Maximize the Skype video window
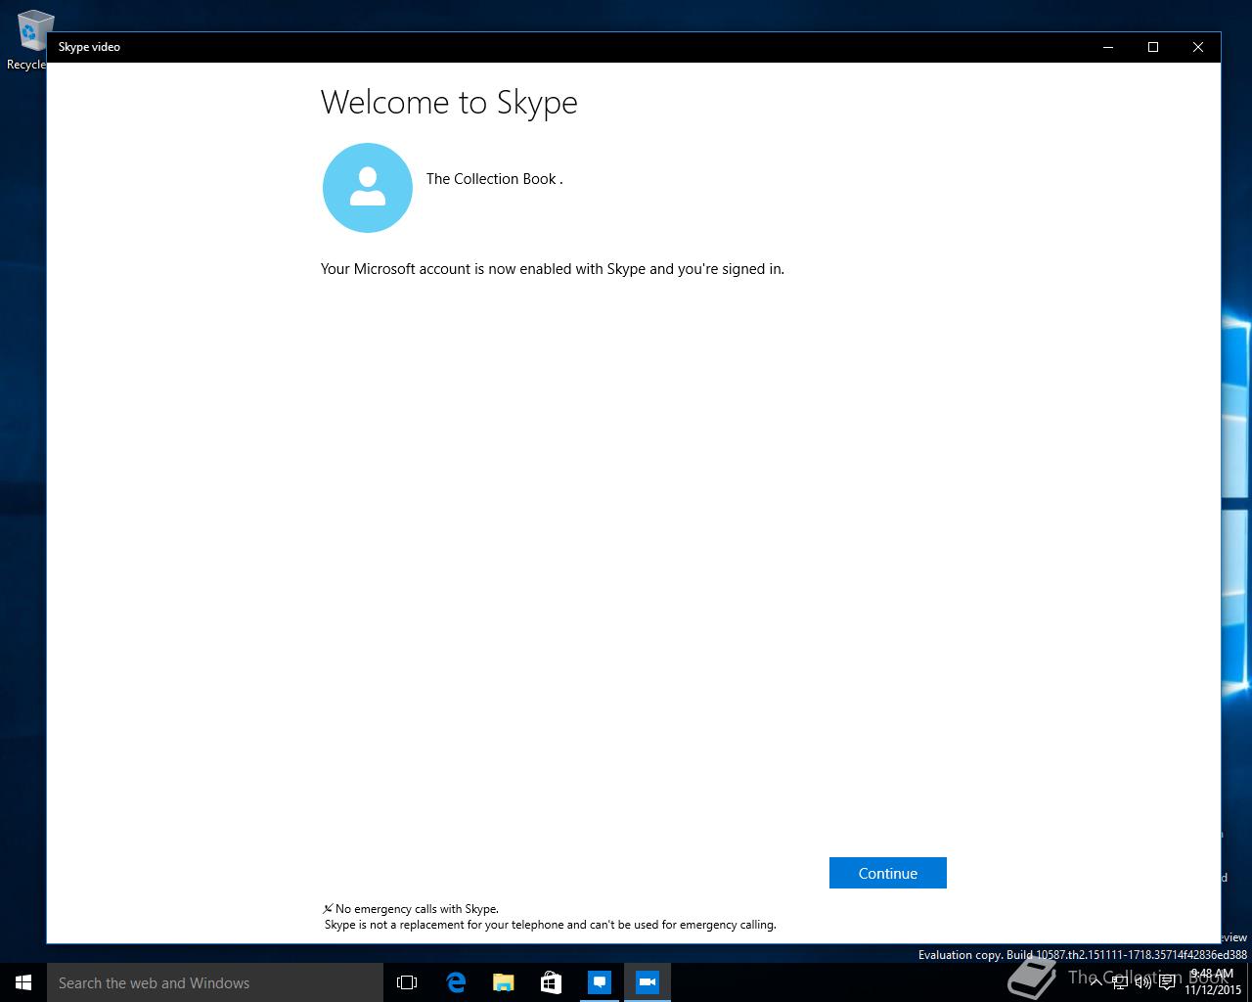Image resolution: width=1252 pixels, height=1002 pixels. 1153,47
